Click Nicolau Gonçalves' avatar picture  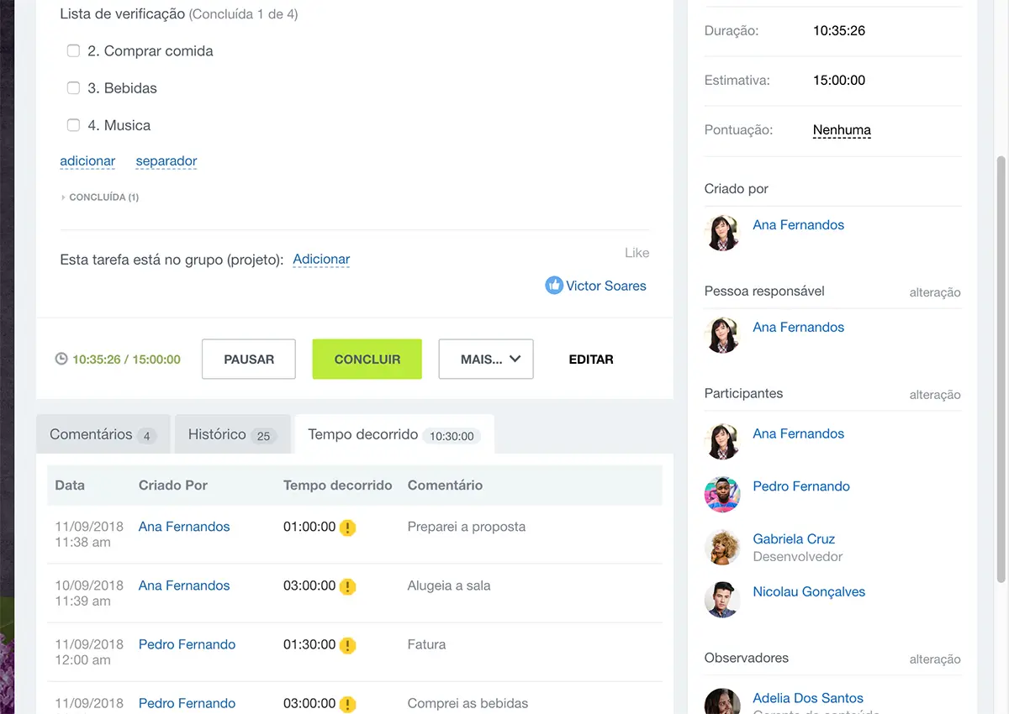pyautogui.click(x=722, y=600)
